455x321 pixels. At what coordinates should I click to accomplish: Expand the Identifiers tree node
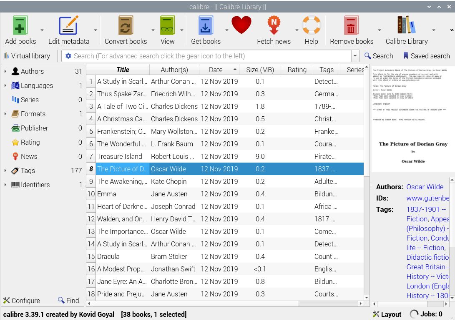pyautogui.click(x=5, y=185)
